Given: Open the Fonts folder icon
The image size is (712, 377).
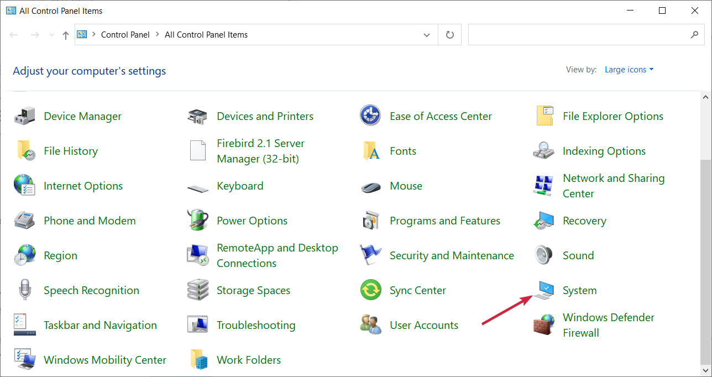Looking at the screenshot, I should click(x=370, y=151).
